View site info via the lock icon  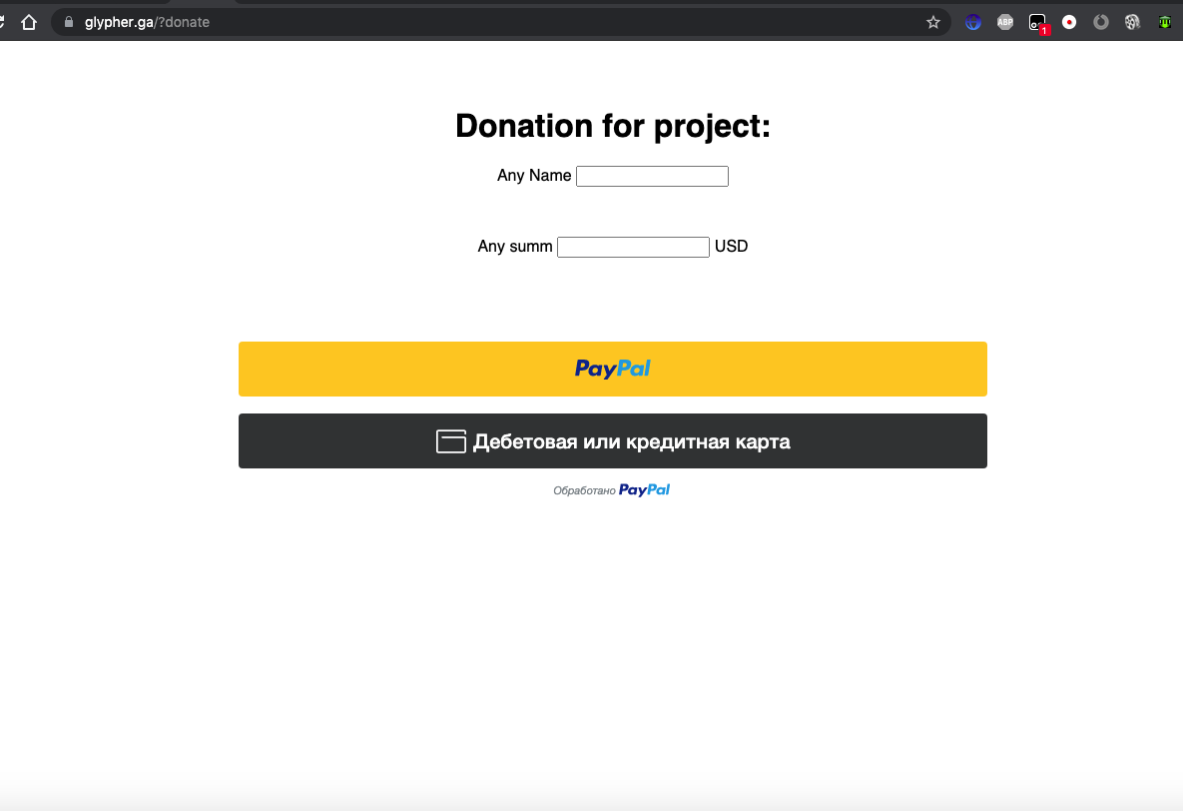(x=69, y=22)
